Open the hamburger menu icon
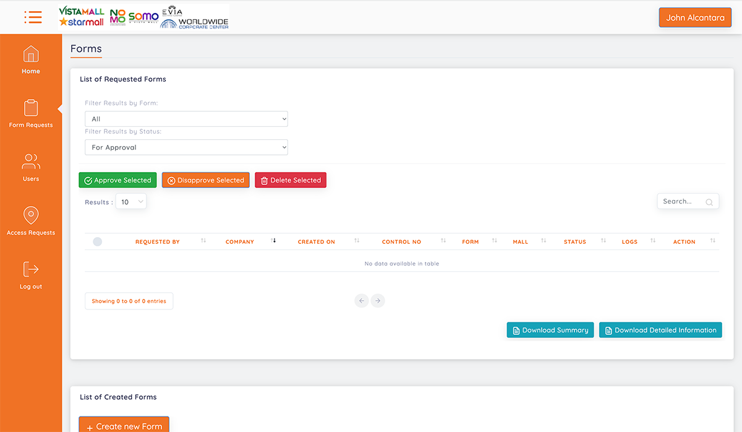The image size is (742, 432). pos(33,17)
